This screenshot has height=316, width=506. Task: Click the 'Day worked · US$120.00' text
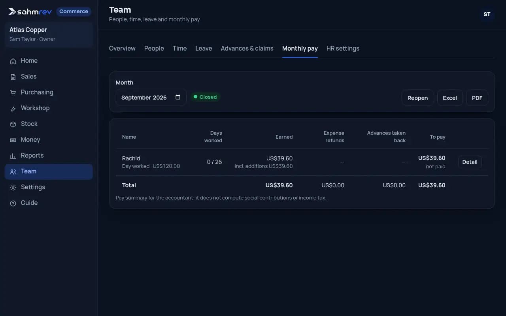pos(151,166)
